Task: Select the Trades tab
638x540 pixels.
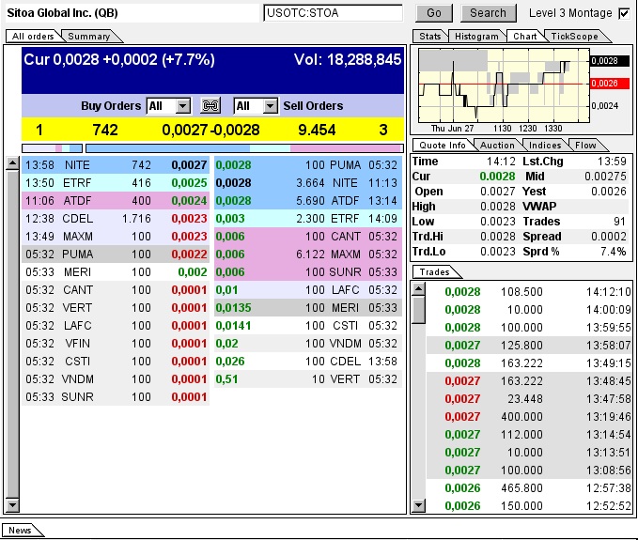Action: click(434, 272)
